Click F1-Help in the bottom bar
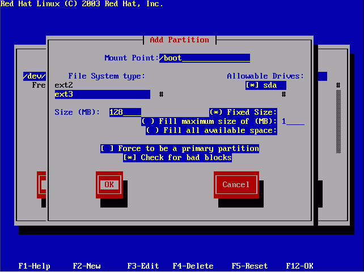Screen dimensions: 364x272 point(35,266)
